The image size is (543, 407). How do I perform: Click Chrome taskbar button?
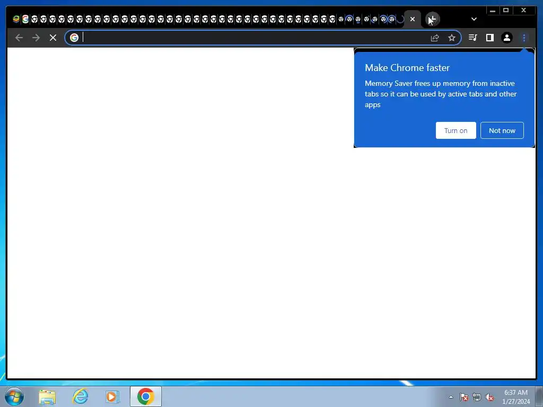point(146,396)
